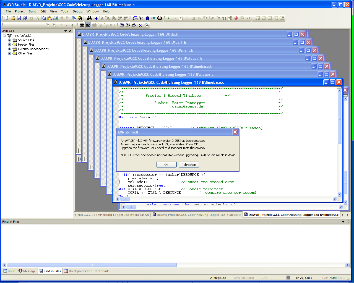The height and width of the screenshot is (283, 354).
Task: Click the blue chip programmer icon
Action: [135, 18]
